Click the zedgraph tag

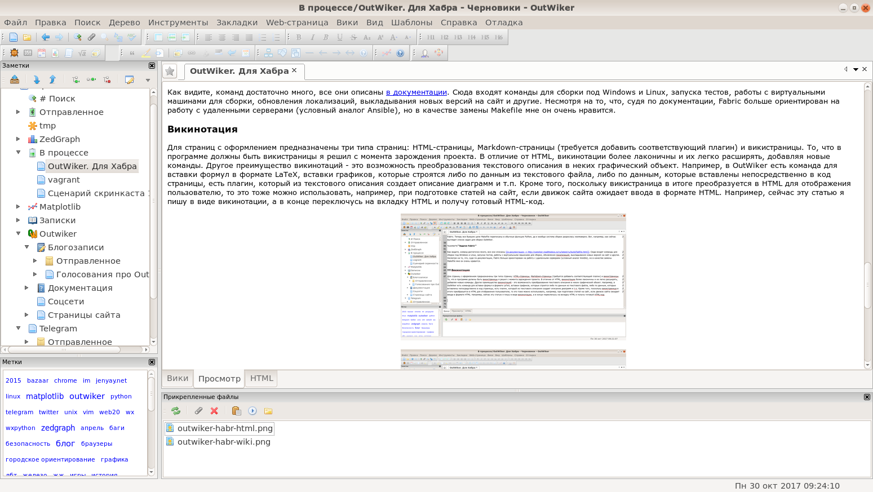[58, 428]
